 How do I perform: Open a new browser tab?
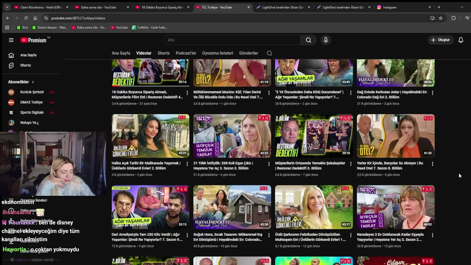coord(439,7)
